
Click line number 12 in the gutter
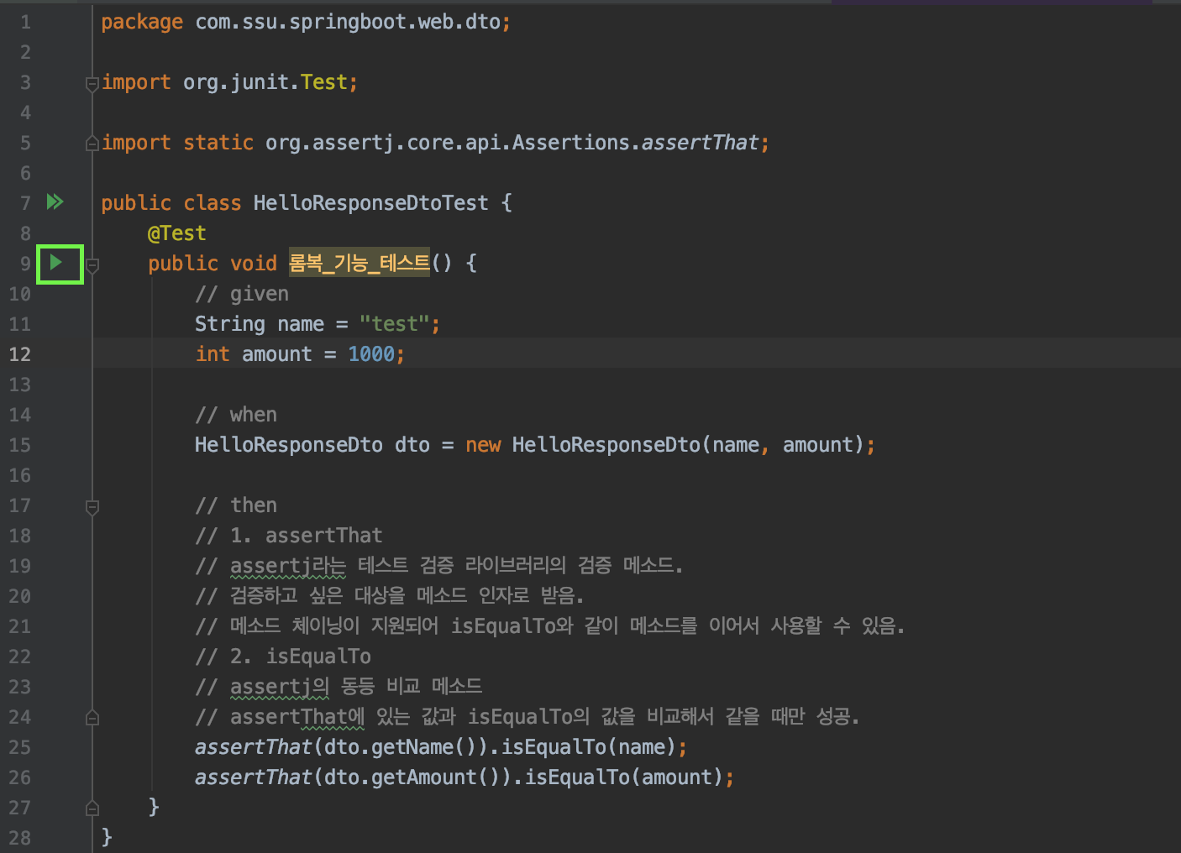[20, 353]
